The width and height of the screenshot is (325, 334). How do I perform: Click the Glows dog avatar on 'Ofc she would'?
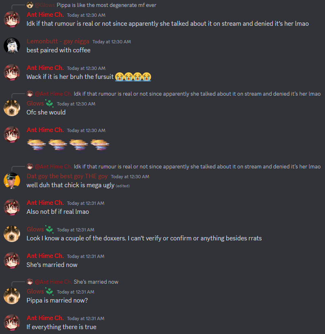pyautogui.click(x=12, y=108)
